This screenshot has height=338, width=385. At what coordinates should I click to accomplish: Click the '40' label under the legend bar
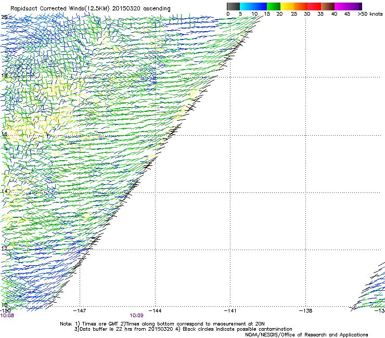[x=334, y=14]
